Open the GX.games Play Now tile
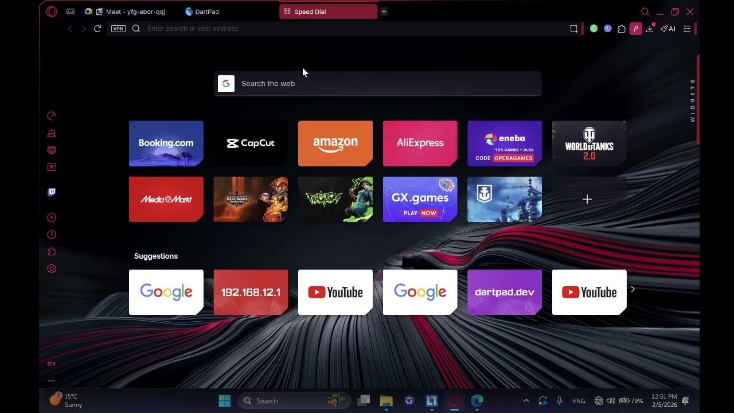The width and height of the screenshot is (734, 413). 420,199
